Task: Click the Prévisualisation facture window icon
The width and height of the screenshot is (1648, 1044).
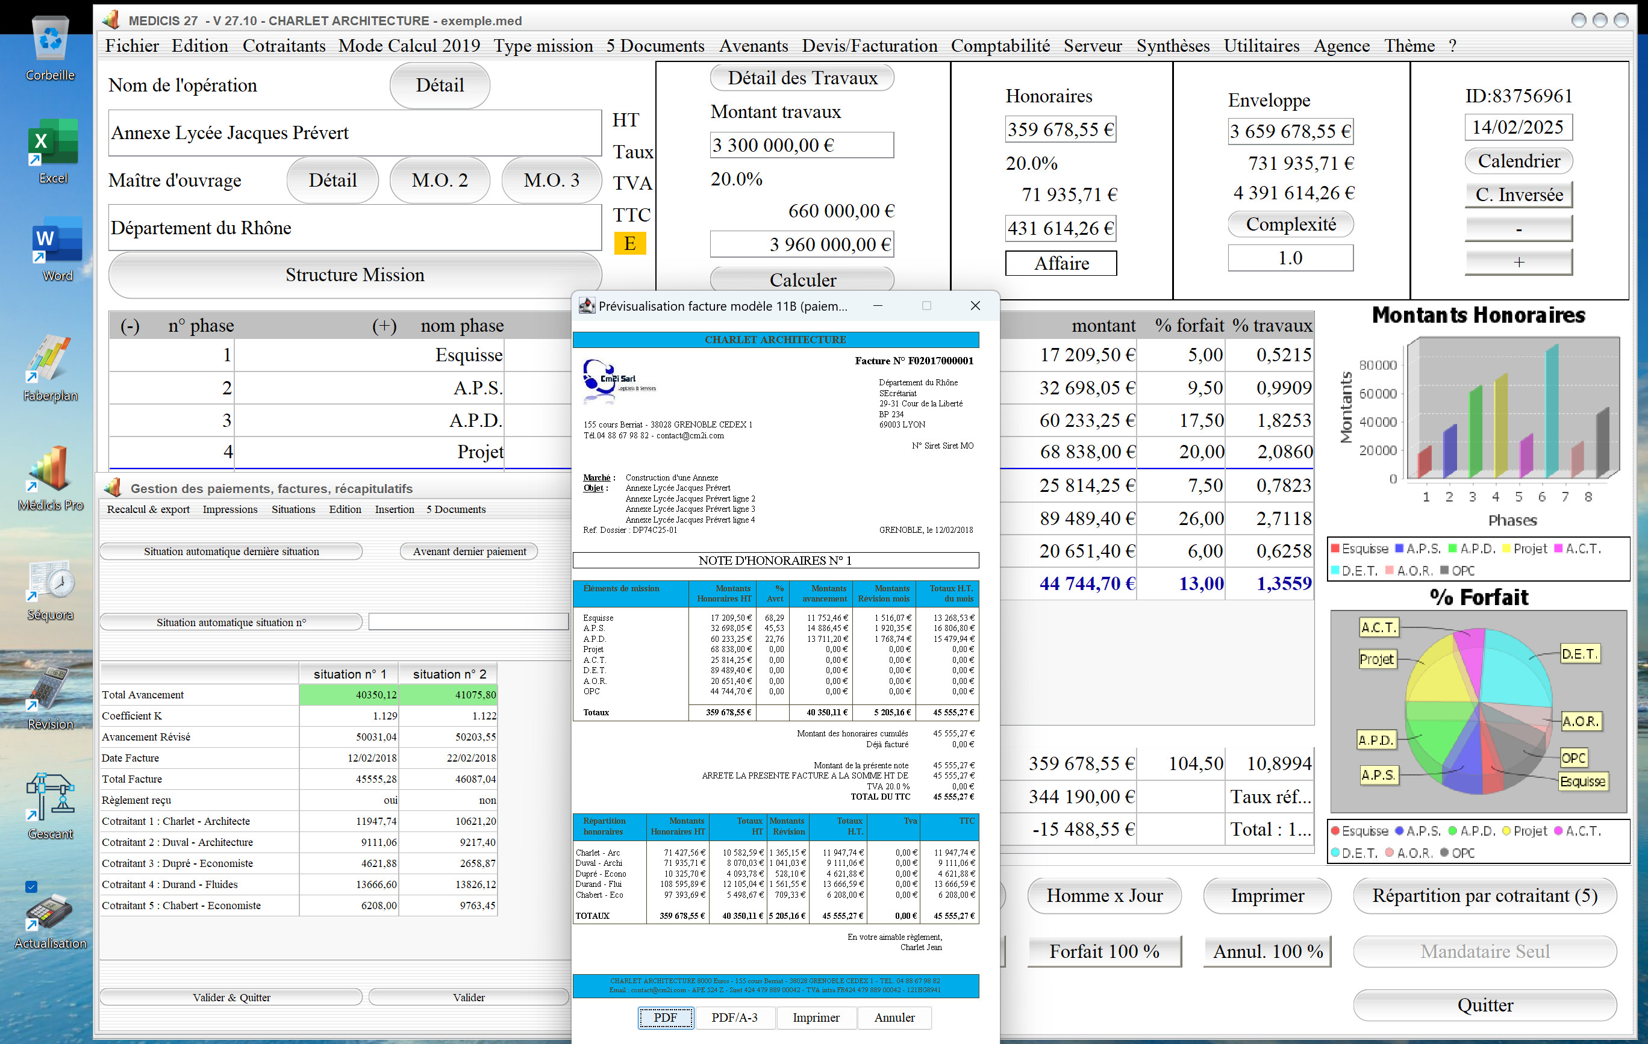Action: tap(587, 306)
